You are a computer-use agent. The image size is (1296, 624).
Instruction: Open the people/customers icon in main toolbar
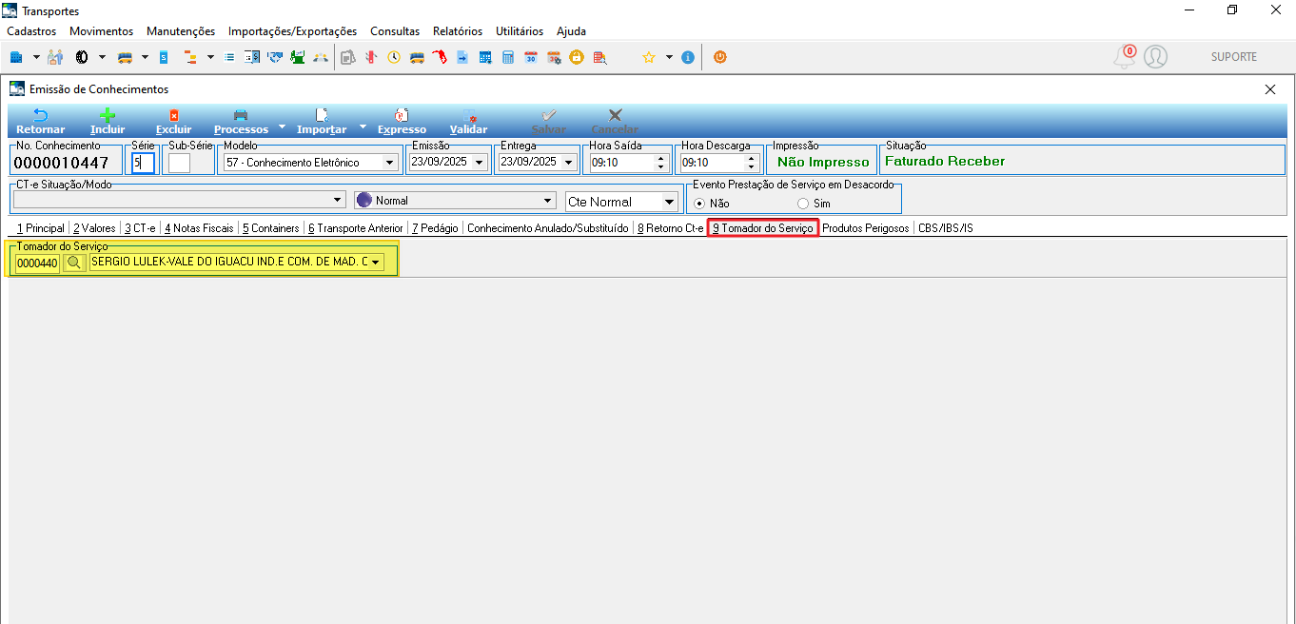55,57
